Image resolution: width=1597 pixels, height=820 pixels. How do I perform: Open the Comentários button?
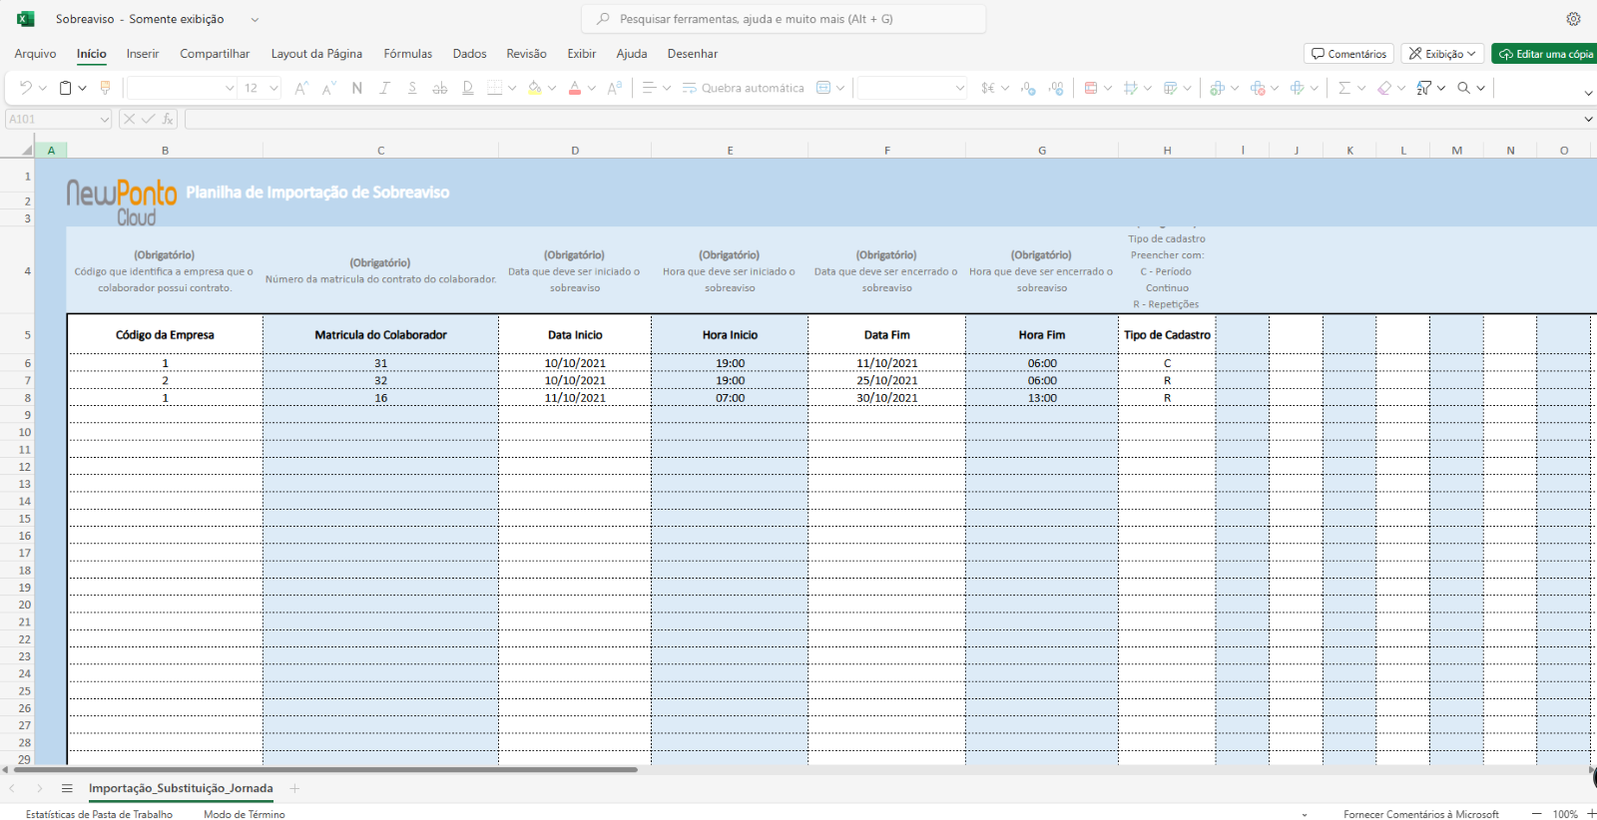(1348, 54)
